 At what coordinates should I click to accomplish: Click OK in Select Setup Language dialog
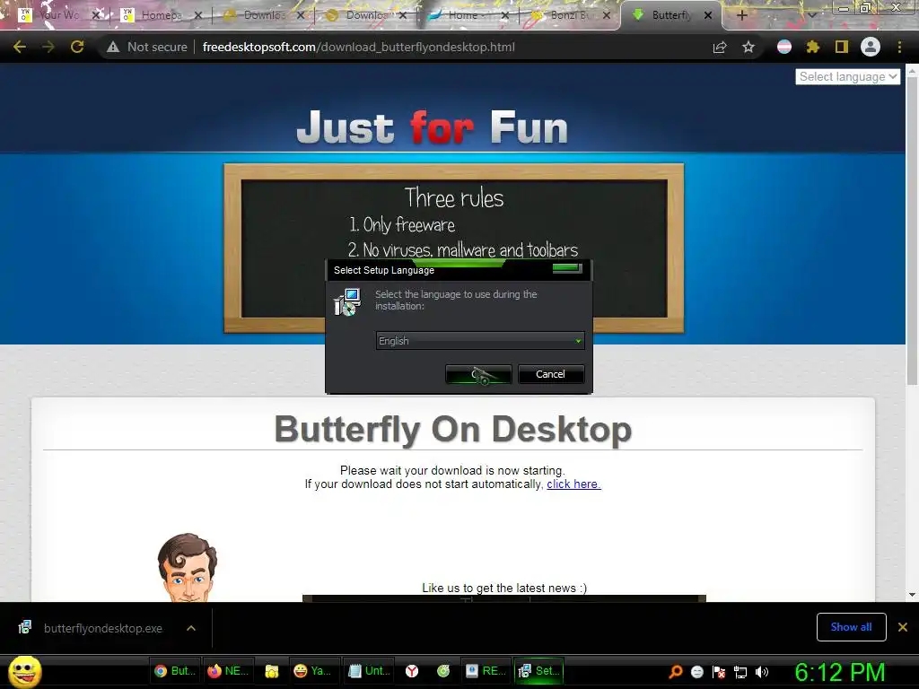click(479, 374)
